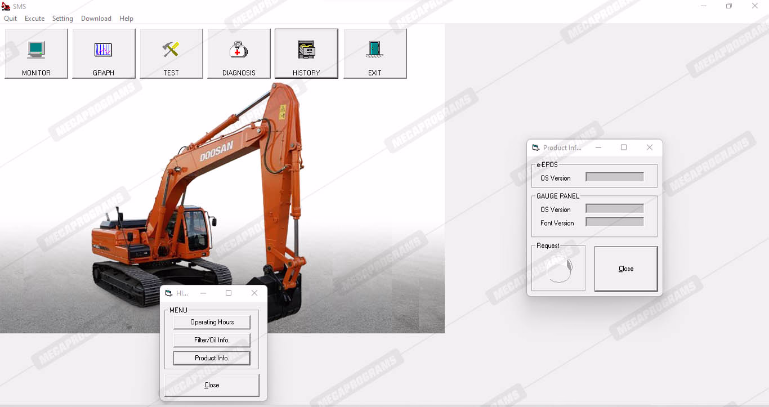Screen dimensions: 769x407
Task: Click the Operating Hours button
Action: pos(212,322)
